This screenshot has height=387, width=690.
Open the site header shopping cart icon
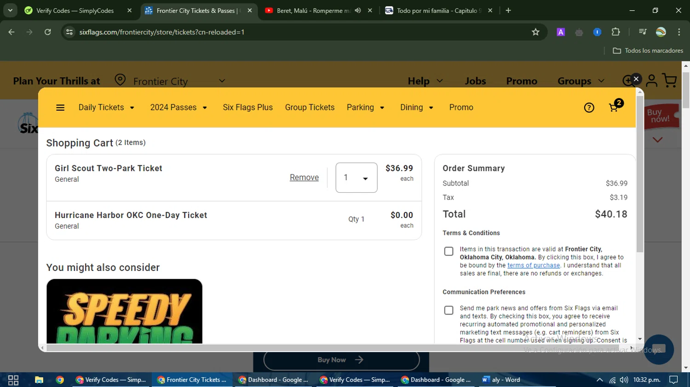[x=670, y=81]
